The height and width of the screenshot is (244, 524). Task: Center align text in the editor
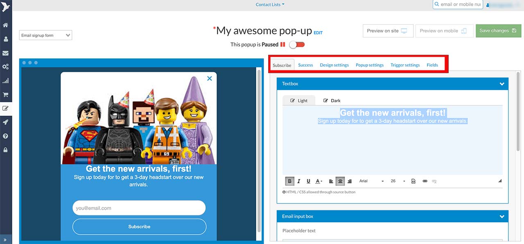point(340,181)
